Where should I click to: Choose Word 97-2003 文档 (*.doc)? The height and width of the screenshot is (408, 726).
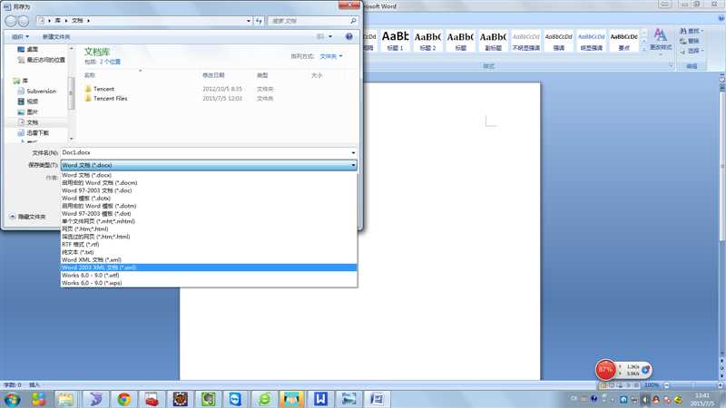(x=209, y=190)
